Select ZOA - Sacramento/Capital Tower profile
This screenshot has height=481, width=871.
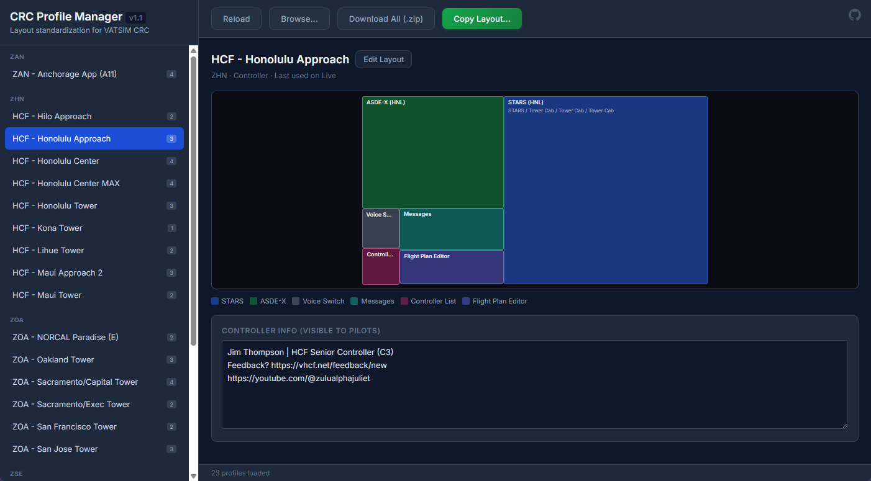click(94, 382)
